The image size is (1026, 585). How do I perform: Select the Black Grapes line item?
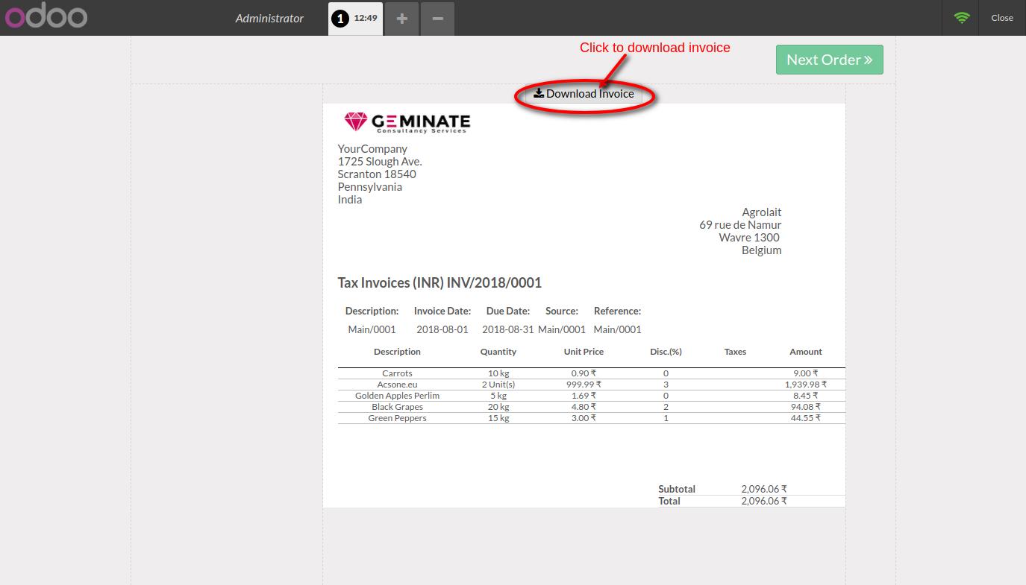(x=397, y=407)
